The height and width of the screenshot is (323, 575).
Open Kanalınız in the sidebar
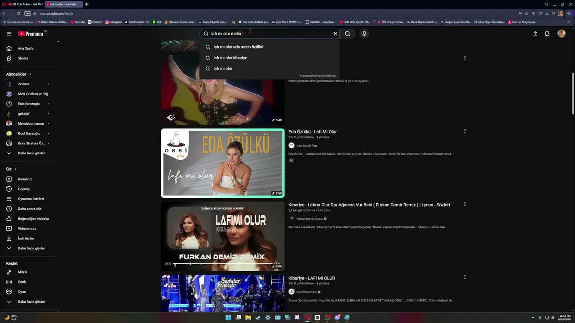29,179
